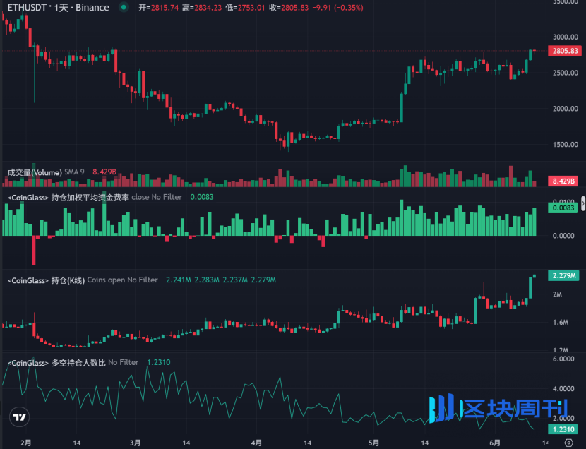The width and height of the screenshot is (586, 449).
Task: Click the green 0.0083 funding rate axis label
Action: click(x=563, y=208)
